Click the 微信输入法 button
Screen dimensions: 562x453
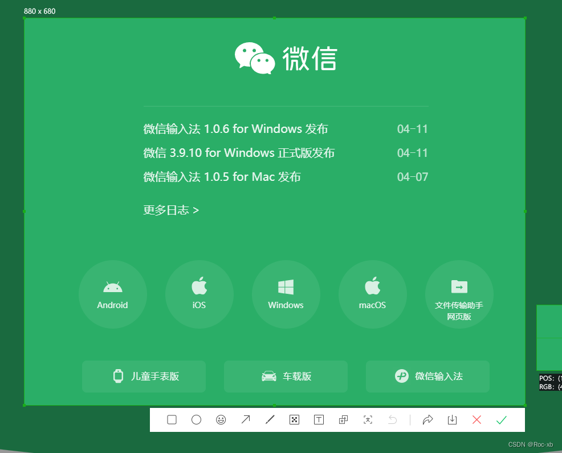click(427, 376)
